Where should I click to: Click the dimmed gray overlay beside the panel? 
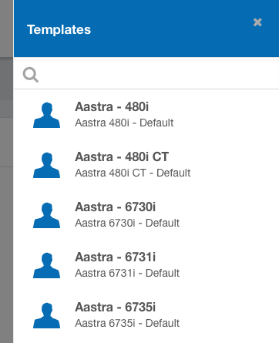6,171
